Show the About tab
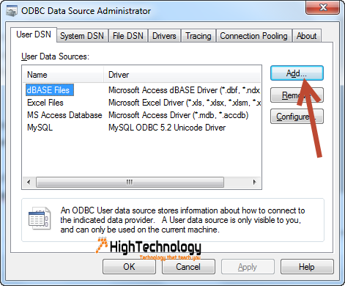Viewport: 345px width, 286px height. (307, 36)
